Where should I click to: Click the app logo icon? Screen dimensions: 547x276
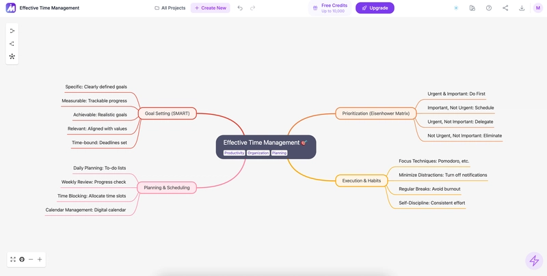click(x=11, y=8)
